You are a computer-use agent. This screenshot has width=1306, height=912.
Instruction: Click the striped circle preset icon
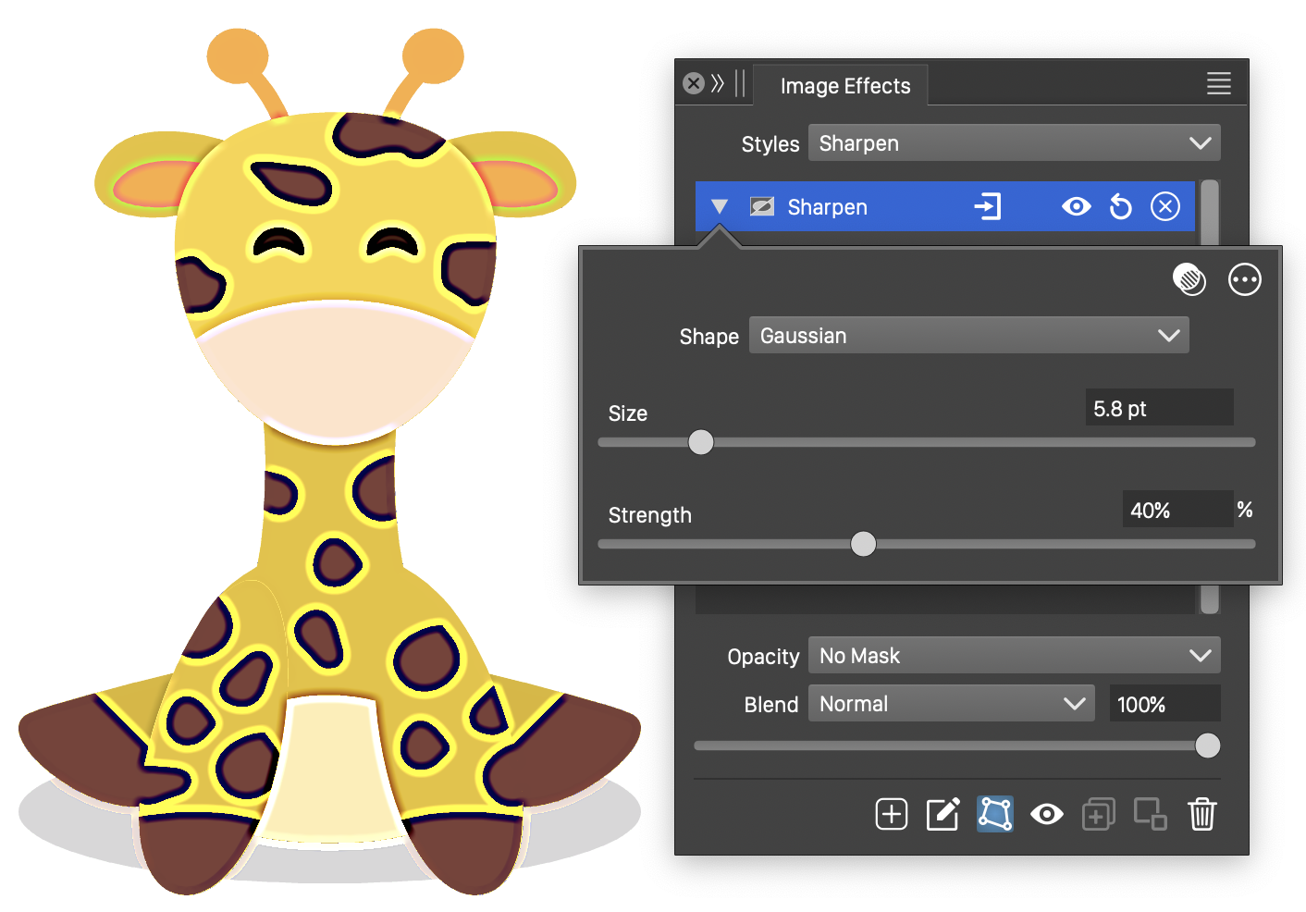[1189, 279]
